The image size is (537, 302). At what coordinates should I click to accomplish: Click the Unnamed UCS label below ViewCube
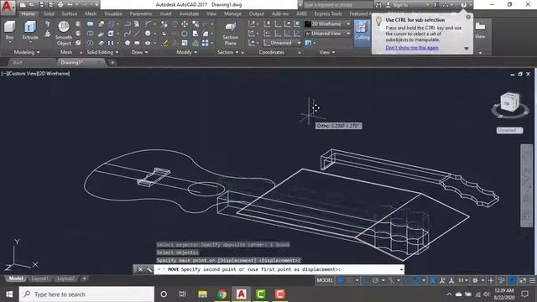pos(509,131)
